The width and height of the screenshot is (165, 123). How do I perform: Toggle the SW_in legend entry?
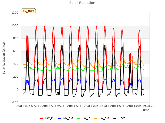coord(47,118)
